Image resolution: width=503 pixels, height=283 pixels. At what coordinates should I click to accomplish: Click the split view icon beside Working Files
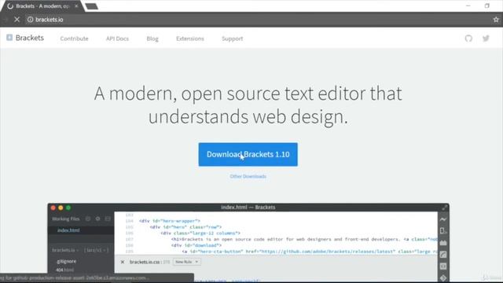[108, 219]
